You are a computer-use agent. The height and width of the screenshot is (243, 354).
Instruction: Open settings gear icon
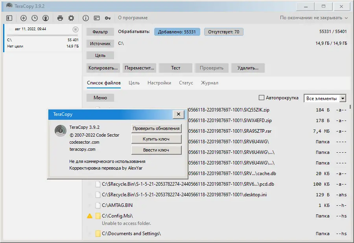pos(71,18)
